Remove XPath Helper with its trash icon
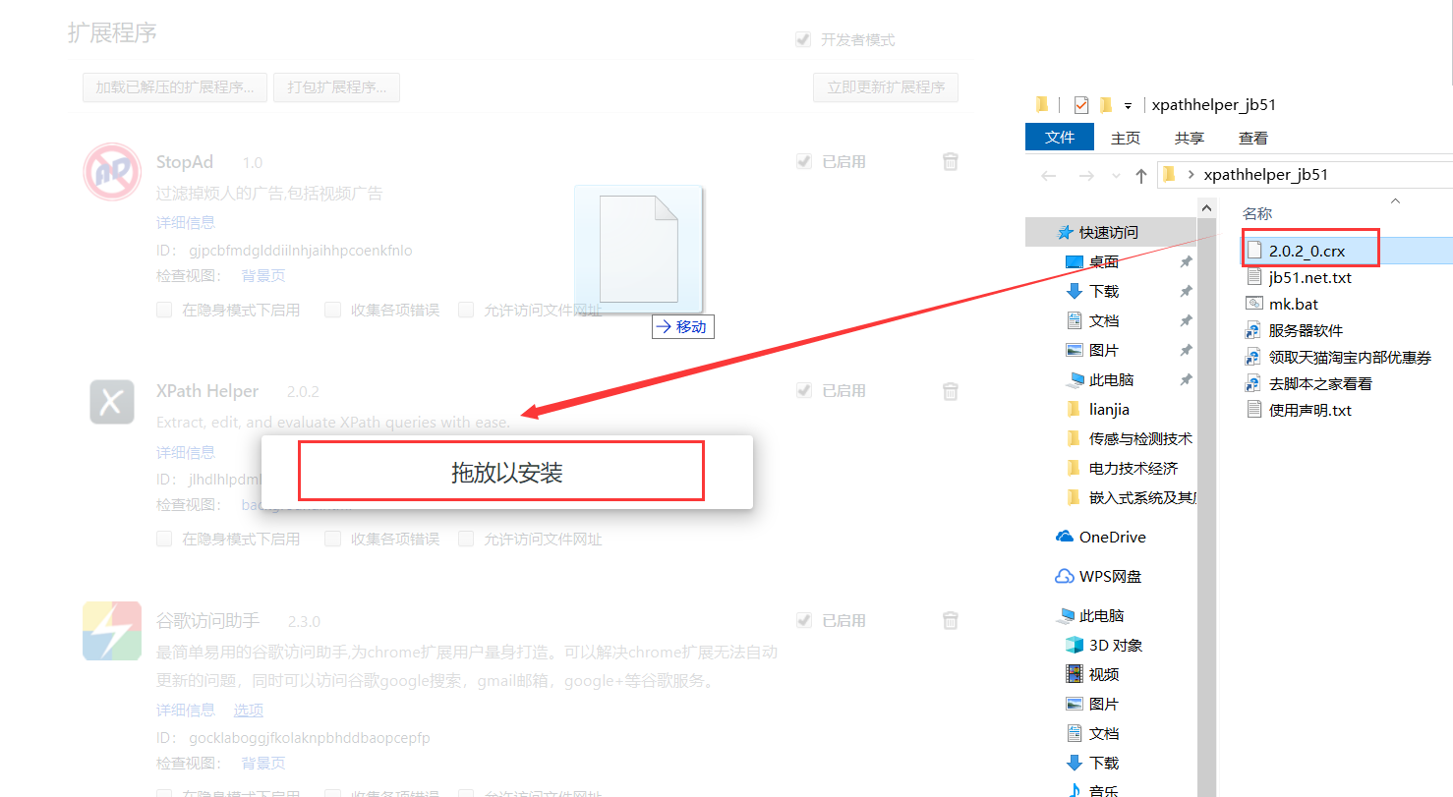The width and height of the screenshot is (1453, 797). pyautogui.click(x=951, y=391)
